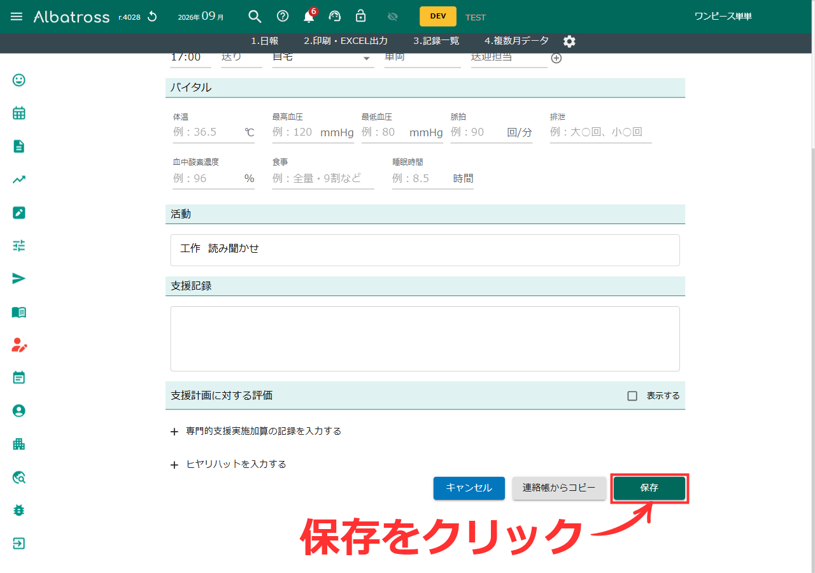Open the open book sidebar icon
Image resolution: width=815 pixels, height=573 pixels.
tap(19, 312)
